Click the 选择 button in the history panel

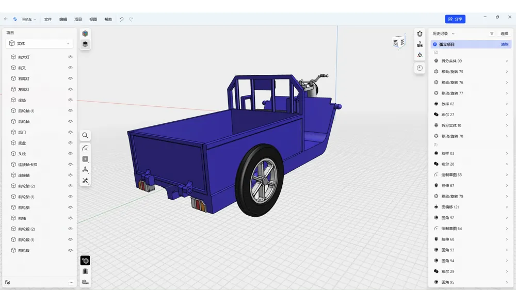click(504, 34)
